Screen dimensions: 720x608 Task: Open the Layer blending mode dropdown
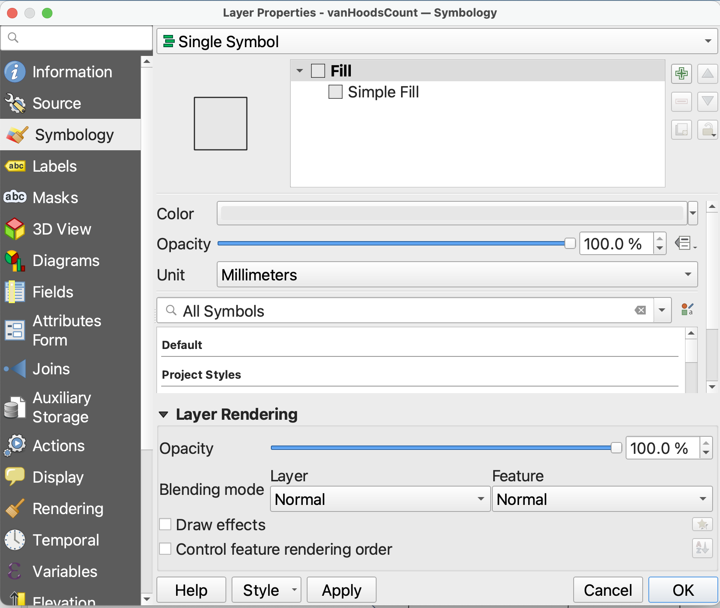click(380, 499)
